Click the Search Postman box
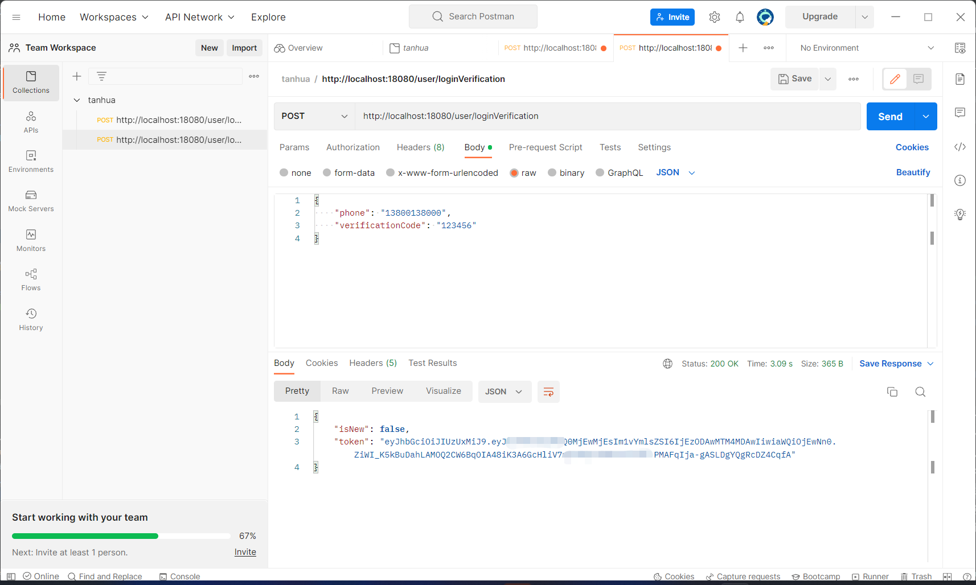Image resolution: width=976 pixels, height=585 pixels. (473, 17)
